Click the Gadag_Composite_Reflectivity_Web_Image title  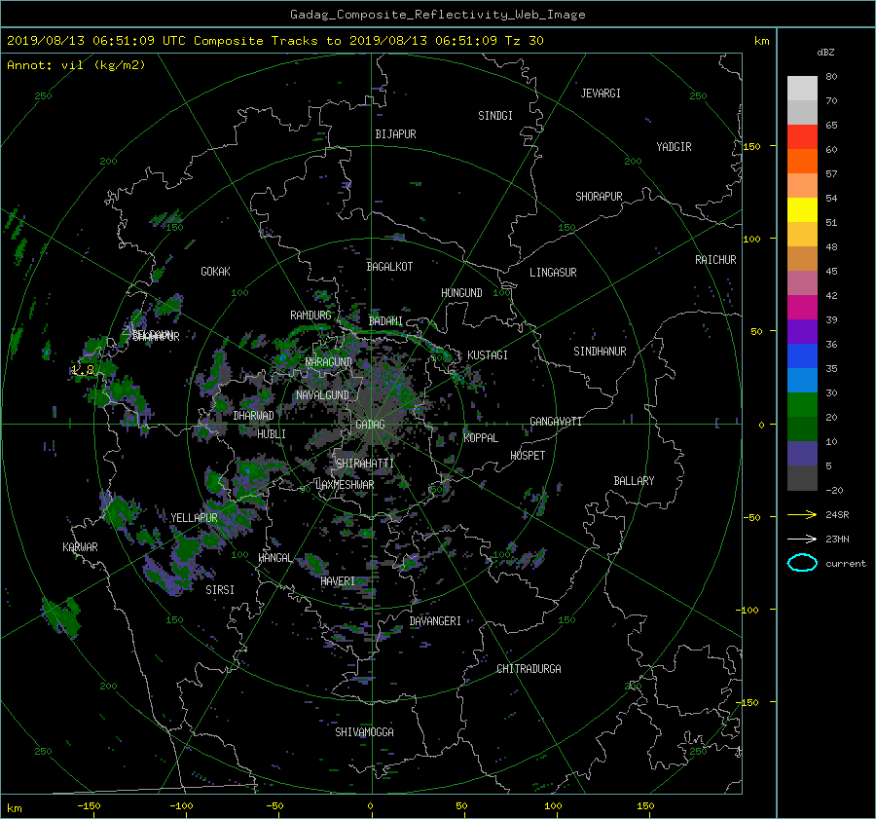[437, 15]
